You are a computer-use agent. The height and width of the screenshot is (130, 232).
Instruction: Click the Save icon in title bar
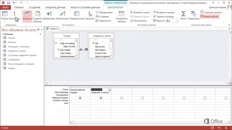pyautogui.click(x=9, y=3)
